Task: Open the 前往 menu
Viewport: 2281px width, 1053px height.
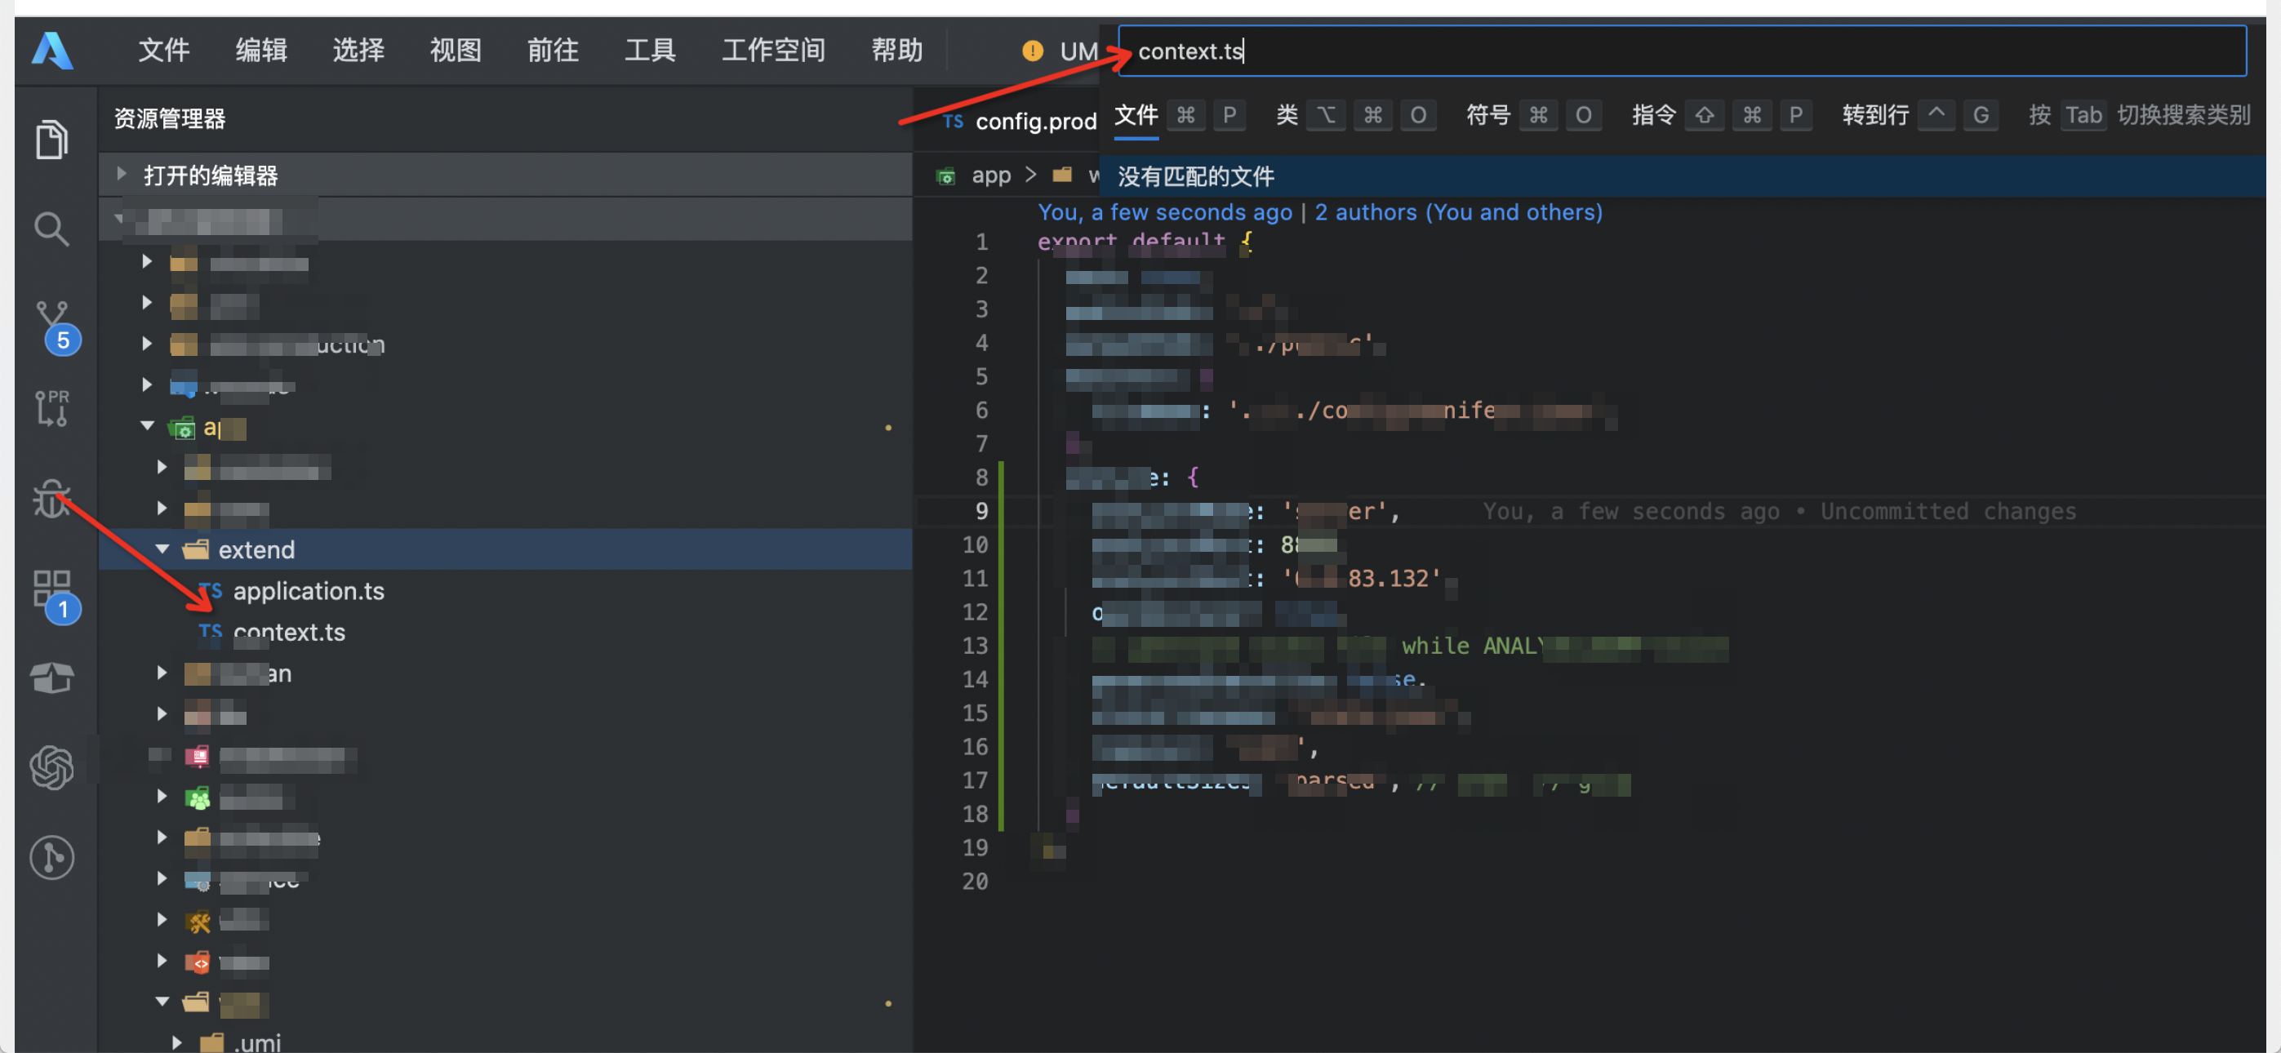Action: [x=554, y=51]
